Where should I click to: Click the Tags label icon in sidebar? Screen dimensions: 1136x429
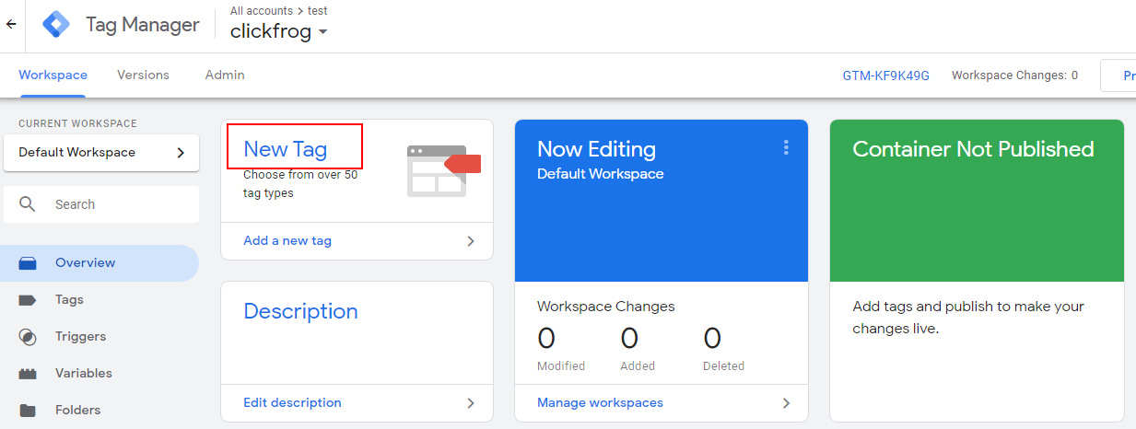pos(28,300)
